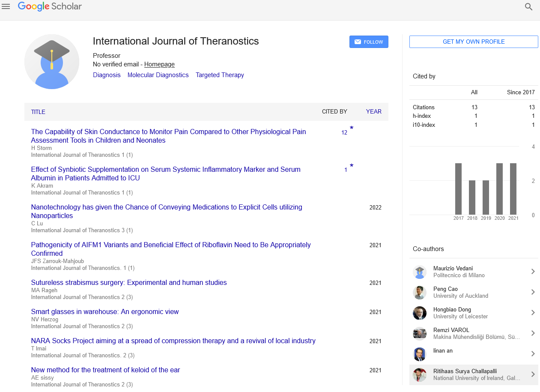Click author name H Storm
Viewport: 540px width, 392px height.
click(x=41, y=148)
